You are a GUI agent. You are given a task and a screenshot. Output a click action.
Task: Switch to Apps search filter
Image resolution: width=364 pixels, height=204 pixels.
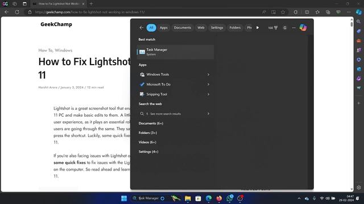(x=164, y=28)
